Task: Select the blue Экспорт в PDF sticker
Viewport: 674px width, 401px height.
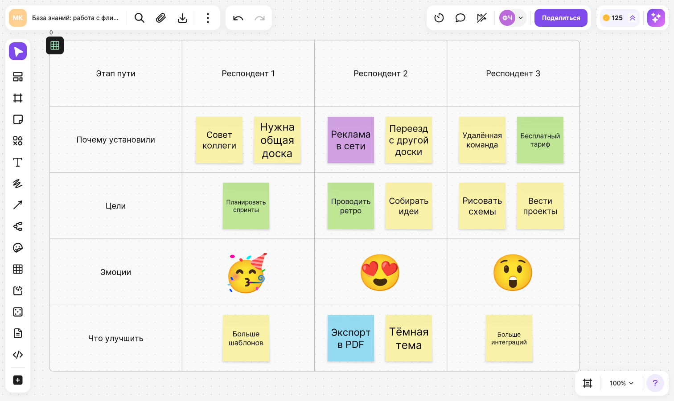Action: [x=351, y=338]
